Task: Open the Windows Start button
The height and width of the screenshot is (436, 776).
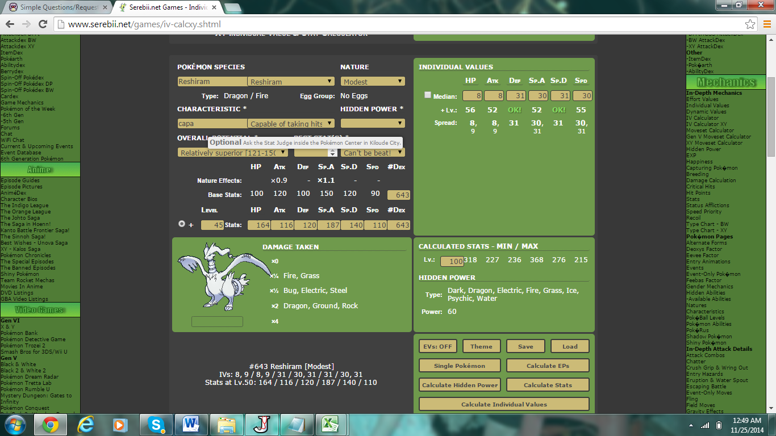Action: click(x=14, y=425)
